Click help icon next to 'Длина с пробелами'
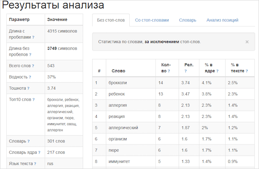Viewport: 259px width, 169px height. pyautogui.click(x=33, y=37)
